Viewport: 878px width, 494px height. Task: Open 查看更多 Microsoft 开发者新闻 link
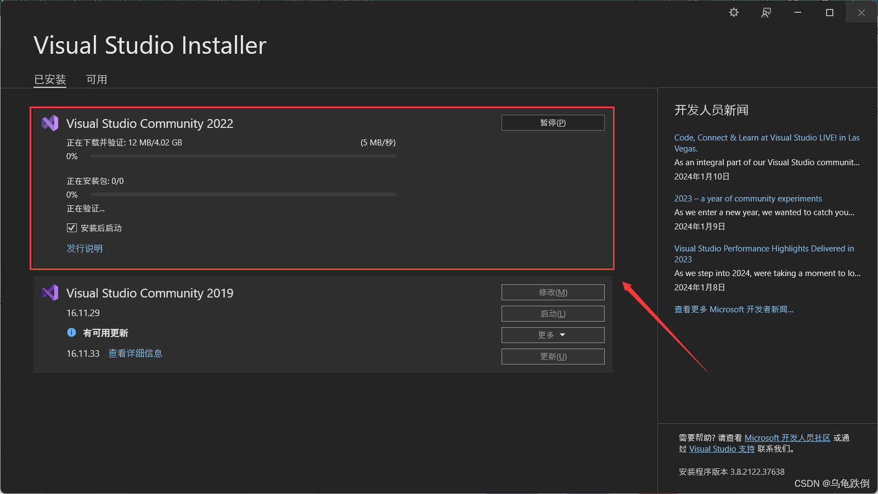click(x=734, y=309)
